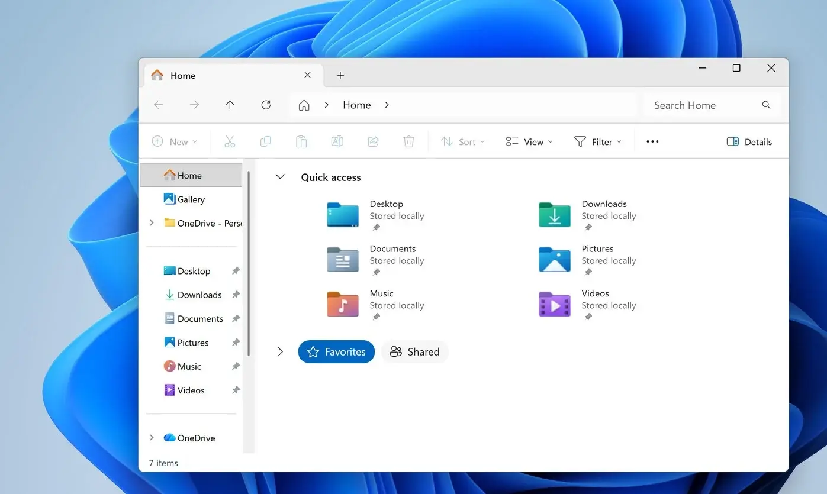Click the Gallery icon in sidebar
Screen dimensions: 827x494
tap(169, 199)
